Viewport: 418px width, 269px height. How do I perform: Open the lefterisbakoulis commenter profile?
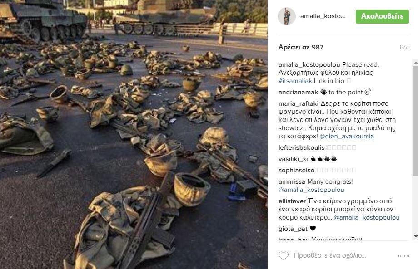coord(302,147)
